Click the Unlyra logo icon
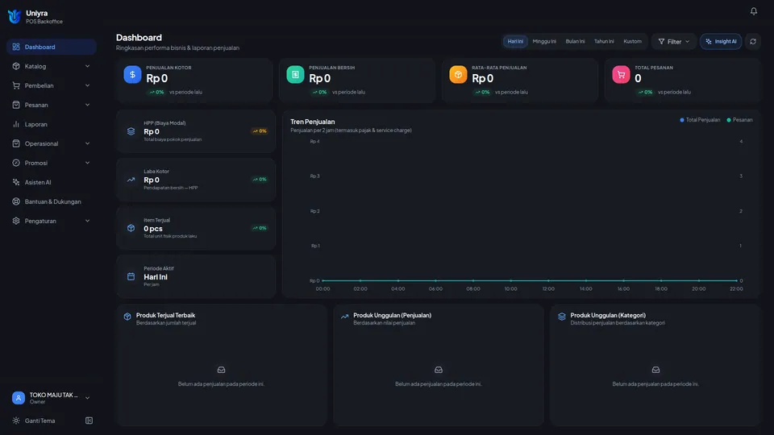Image resolution: width=774 pixels, height=435 pixels. [x=15, y=16]
